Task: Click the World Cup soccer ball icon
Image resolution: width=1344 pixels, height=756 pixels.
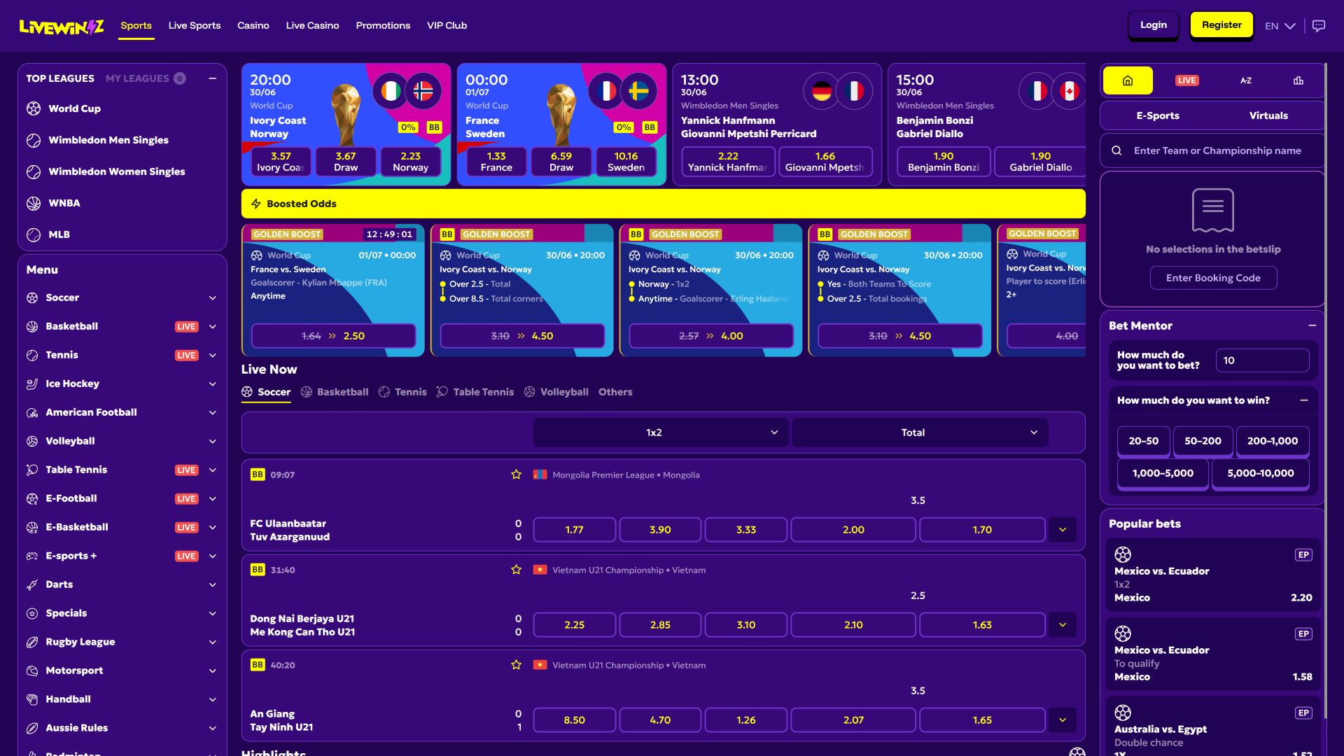Action: (34, 108)
